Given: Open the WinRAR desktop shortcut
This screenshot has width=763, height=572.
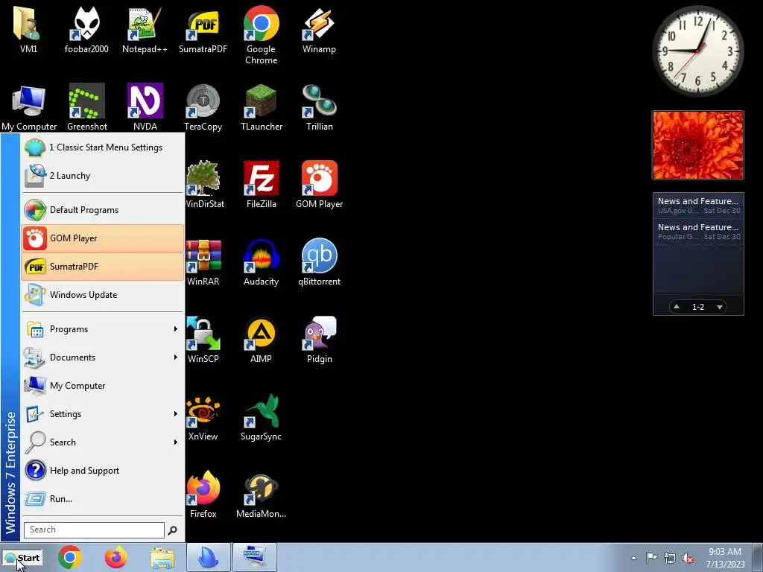Looking at the screenshot, I should point(203,261).
